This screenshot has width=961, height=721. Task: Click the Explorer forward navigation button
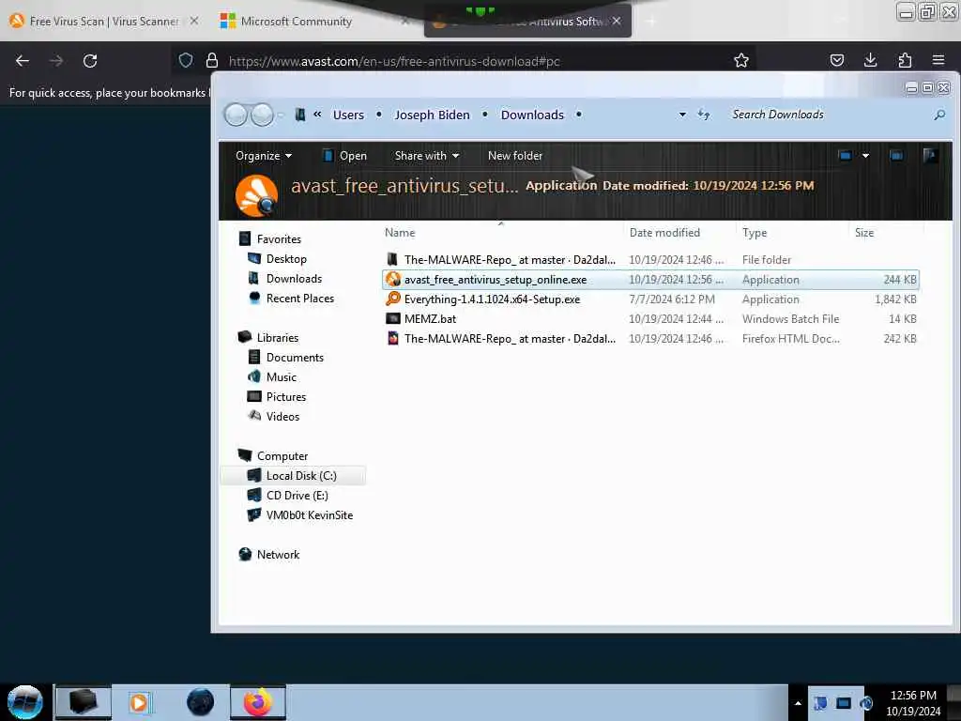pos(263,115)
